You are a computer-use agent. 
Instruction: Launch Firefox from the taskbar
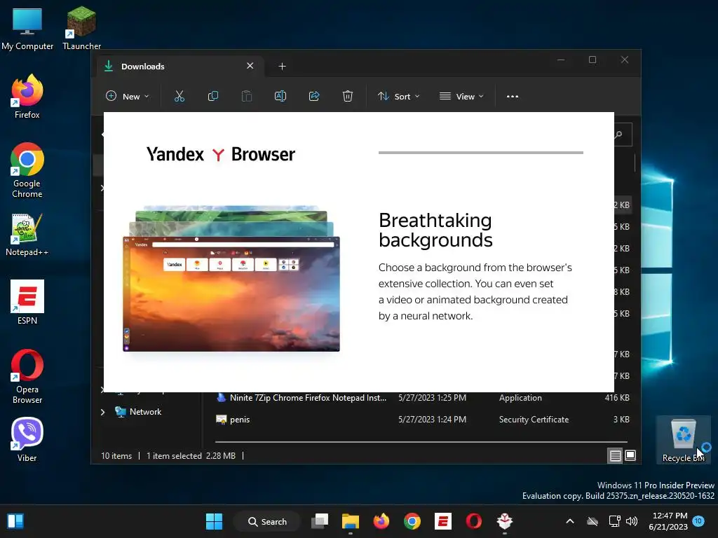click(381, 521)
